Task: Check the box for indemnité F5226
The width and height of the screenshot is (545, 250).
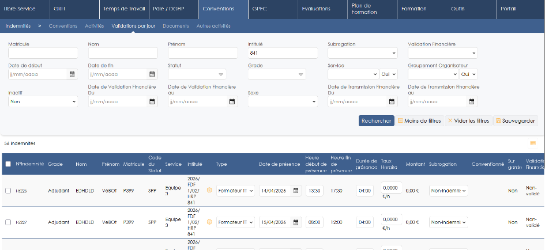Action: (x=8, y=191)
